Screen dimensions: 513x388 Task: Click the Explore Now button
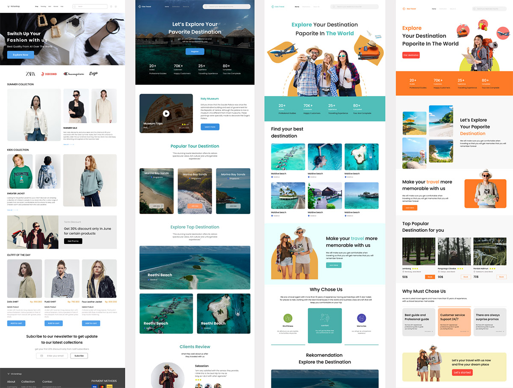pyautogui.click(x=21, y=55)
